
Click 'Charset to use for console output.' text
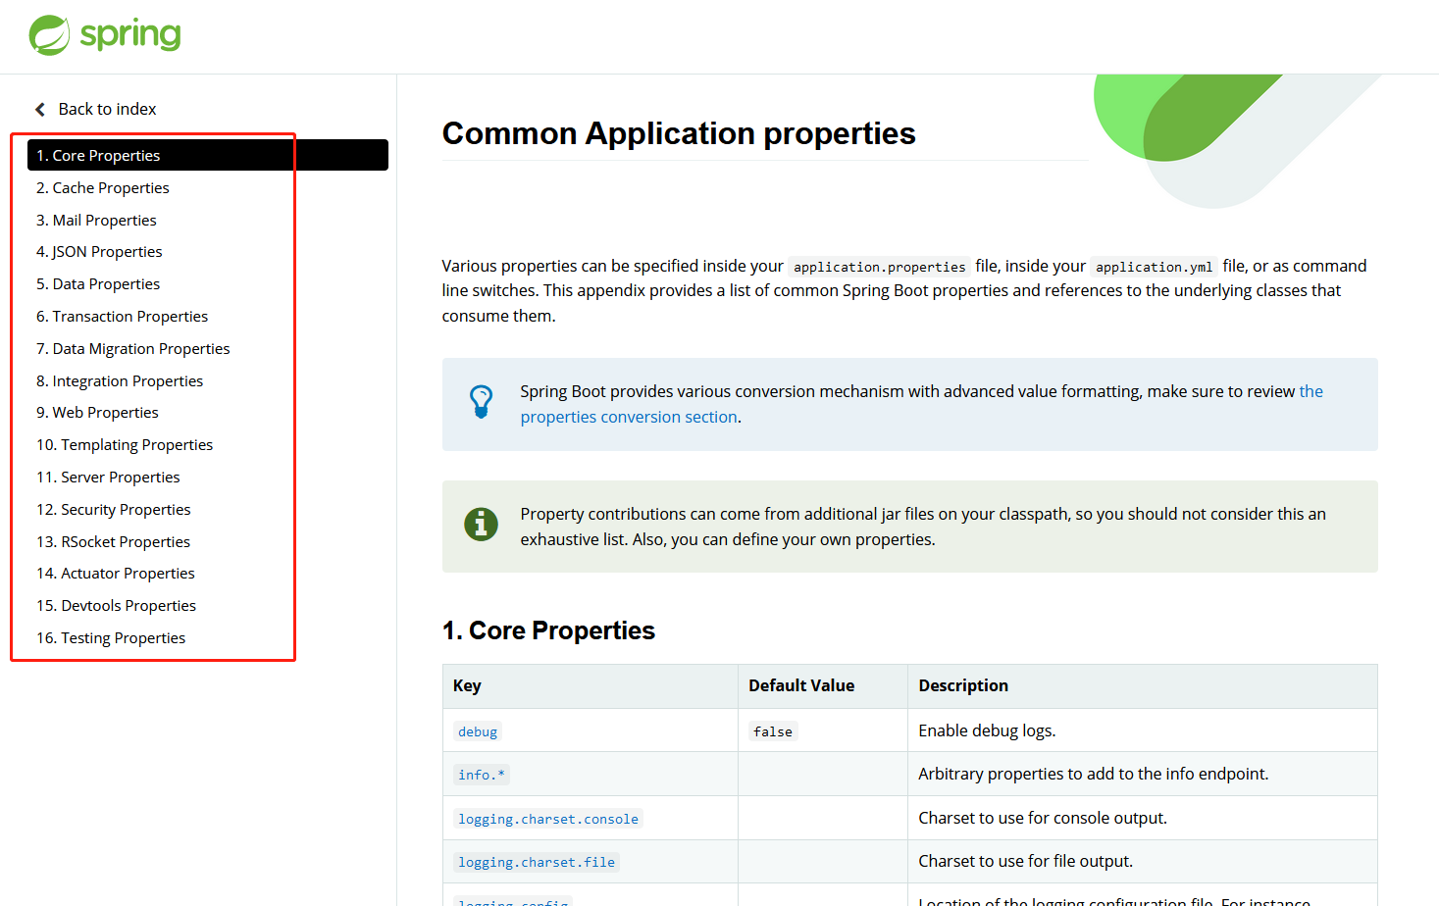pos(1043,818)
